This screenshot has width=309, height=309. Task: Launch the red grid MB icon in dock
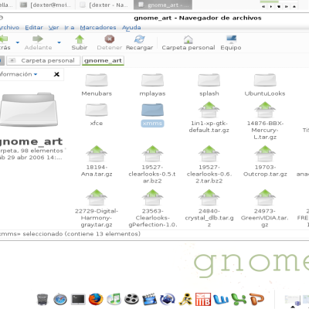pos(203,299)
